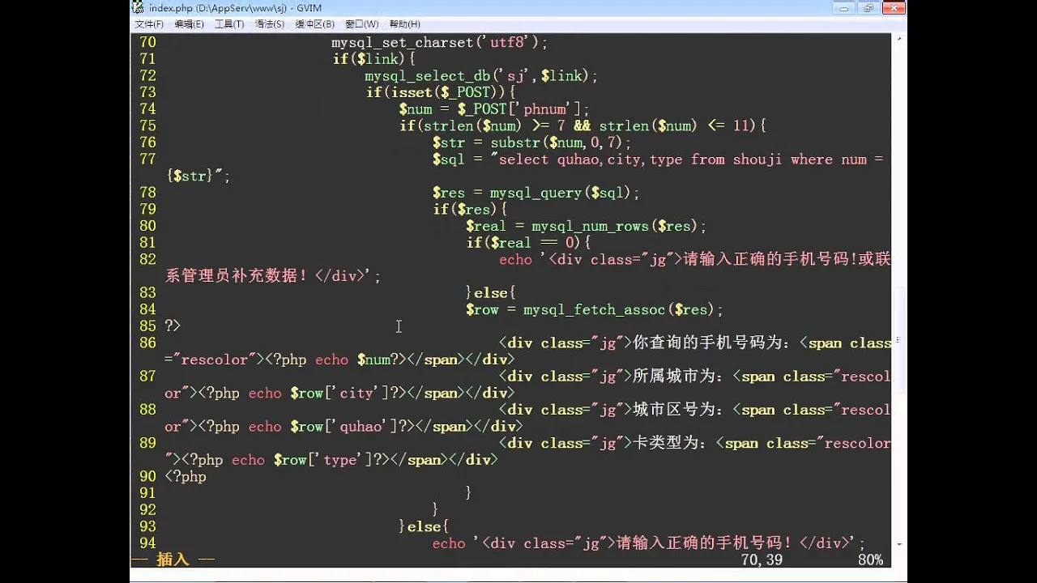The image size is (1037, 583).
Task: Click the 70,39 cursor position indicator
Action: (762, 560)
